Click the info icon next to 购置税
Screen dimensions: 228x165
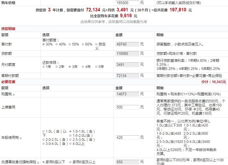tap(14, 95)
